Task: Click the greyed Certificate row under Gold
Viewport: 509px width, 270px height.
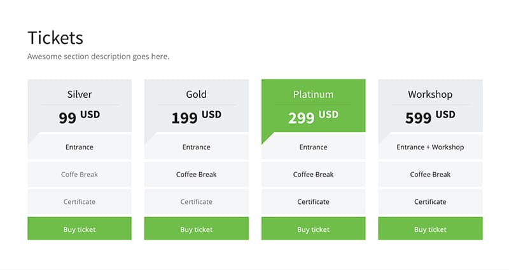Action: 197,201
